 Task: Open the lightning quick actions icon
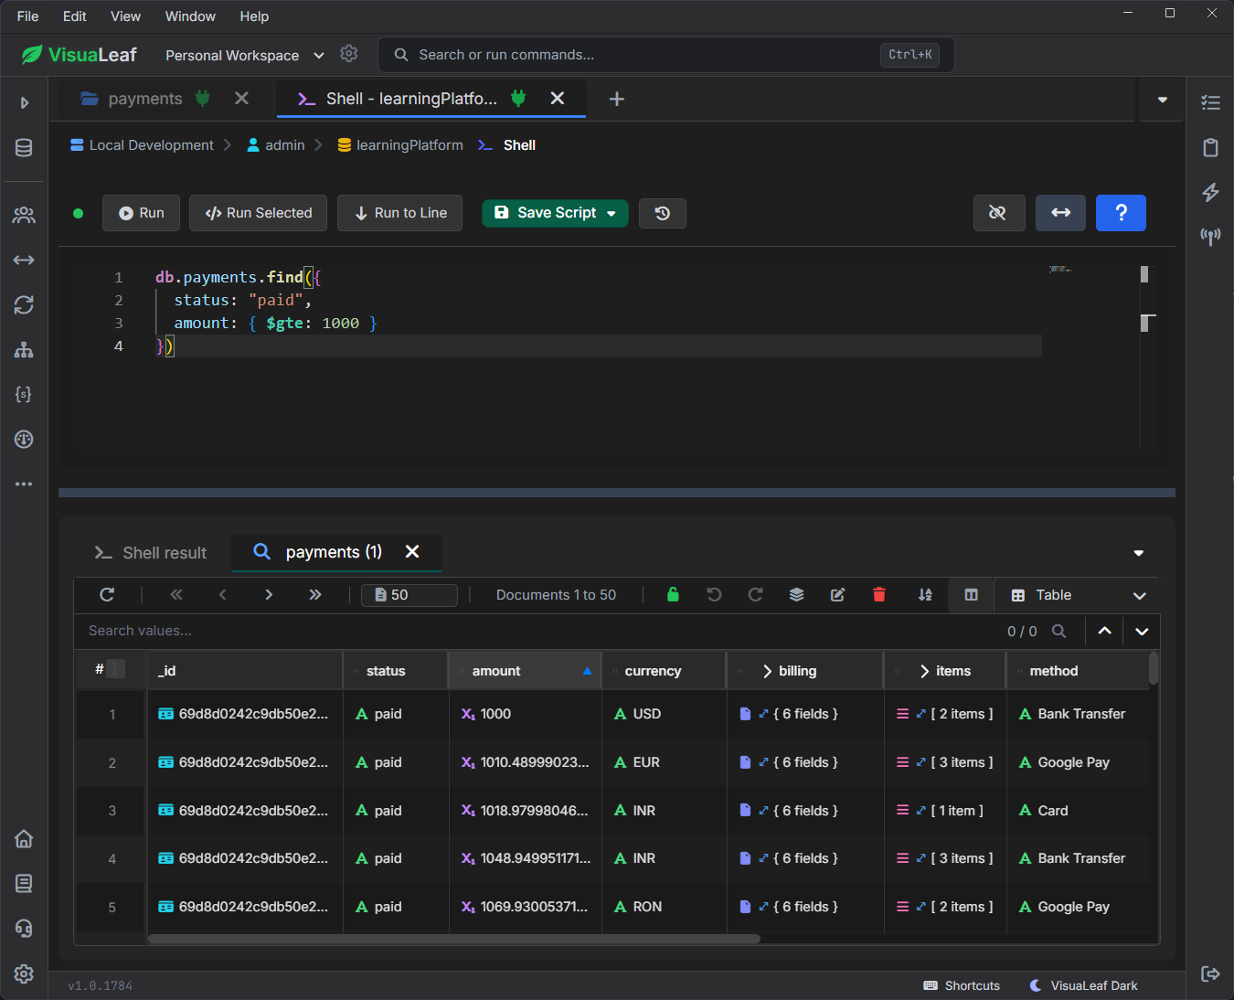click(1210, 192)
